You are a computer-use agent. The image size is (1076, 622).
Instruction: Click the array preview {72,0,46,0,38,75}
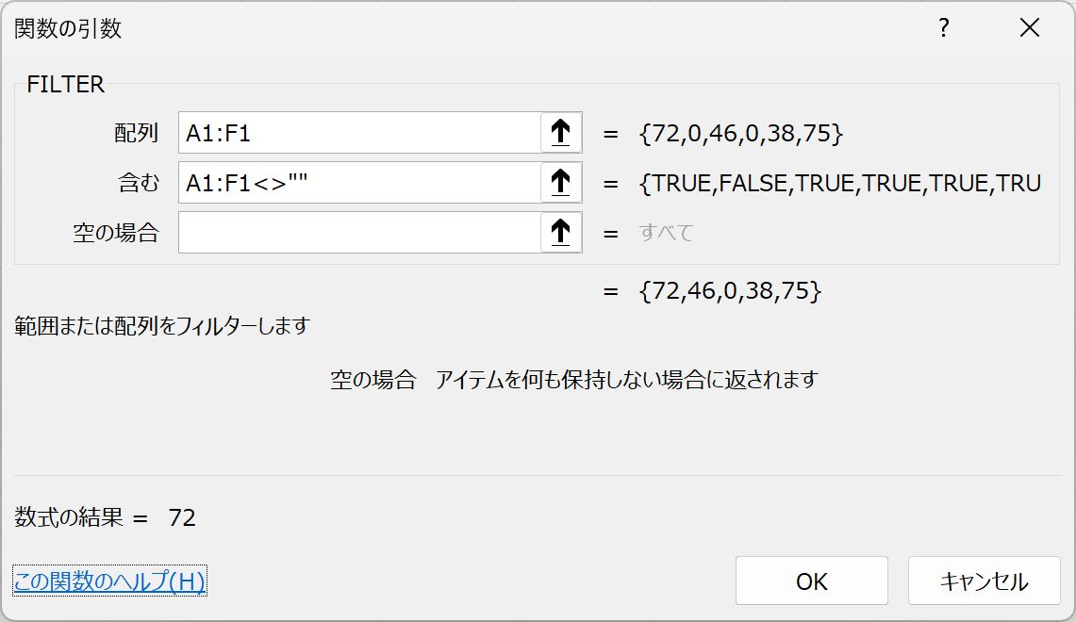pos(740,133)
